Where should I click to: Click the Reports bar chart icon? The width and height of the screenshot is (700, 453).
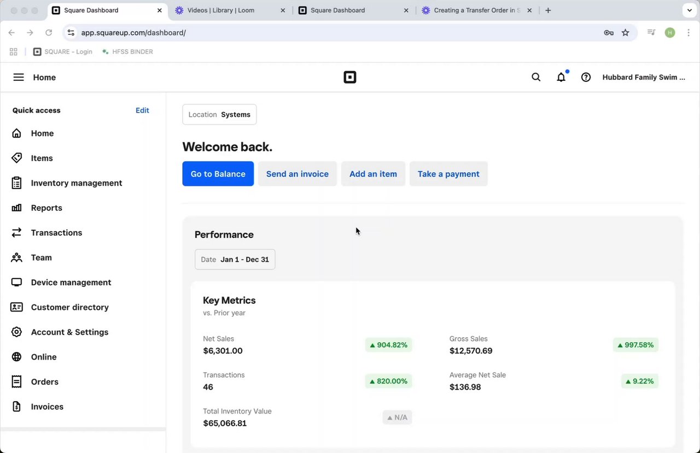[x=17, y=208]
